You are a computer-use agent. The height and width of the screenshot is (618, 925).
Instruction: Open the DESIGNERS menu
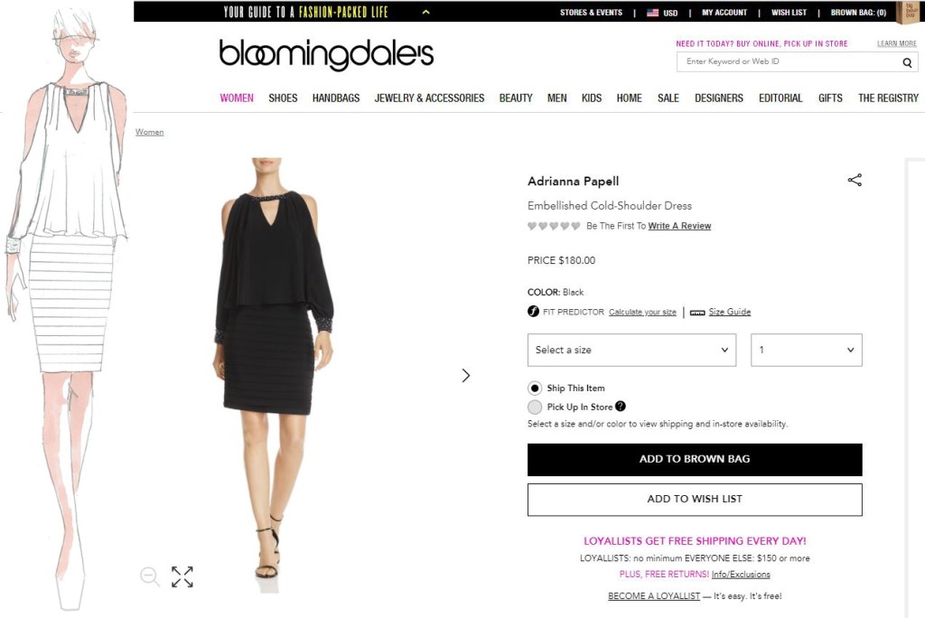(x=718, y=98)
